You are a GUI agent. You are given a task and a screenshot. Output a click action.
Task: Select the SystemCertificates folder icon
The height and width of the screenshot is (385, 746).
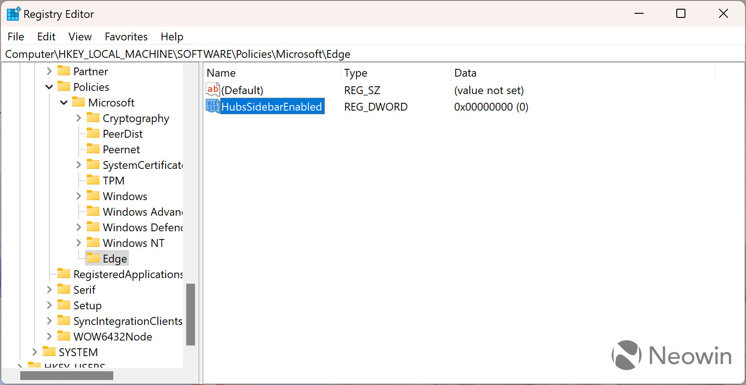point(93,164)
